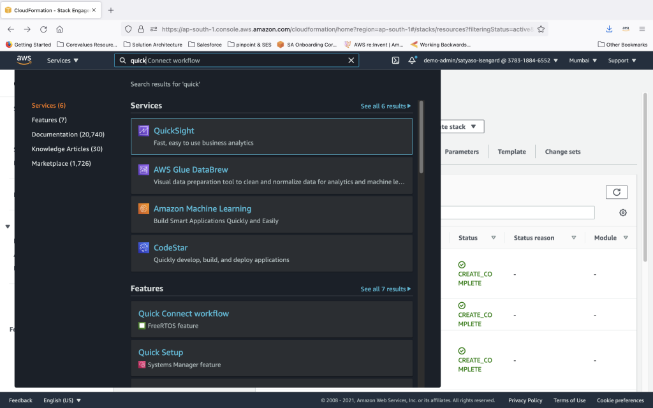Screen dimensions: 653x408
Task: Open the Privacy Policy link
Action: click(525, 400)
